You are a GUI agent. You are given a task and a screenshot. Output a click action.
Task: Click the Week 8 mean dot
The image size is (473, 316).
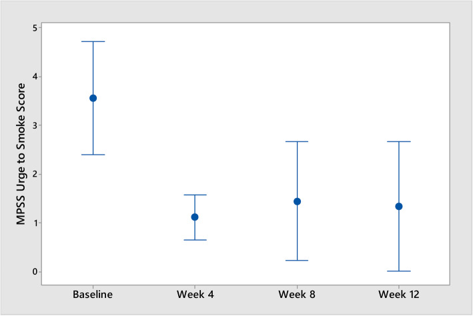coord(297,201)
